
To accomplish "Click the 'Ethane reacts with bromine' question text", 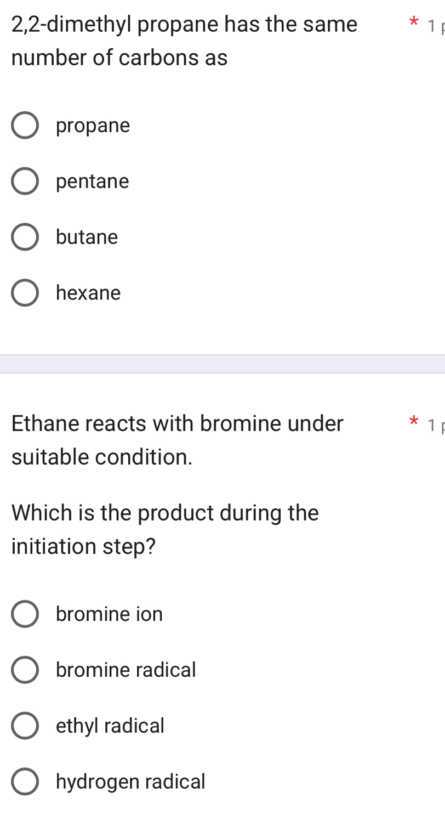I will pyautogui.click(x=178, y=423).
